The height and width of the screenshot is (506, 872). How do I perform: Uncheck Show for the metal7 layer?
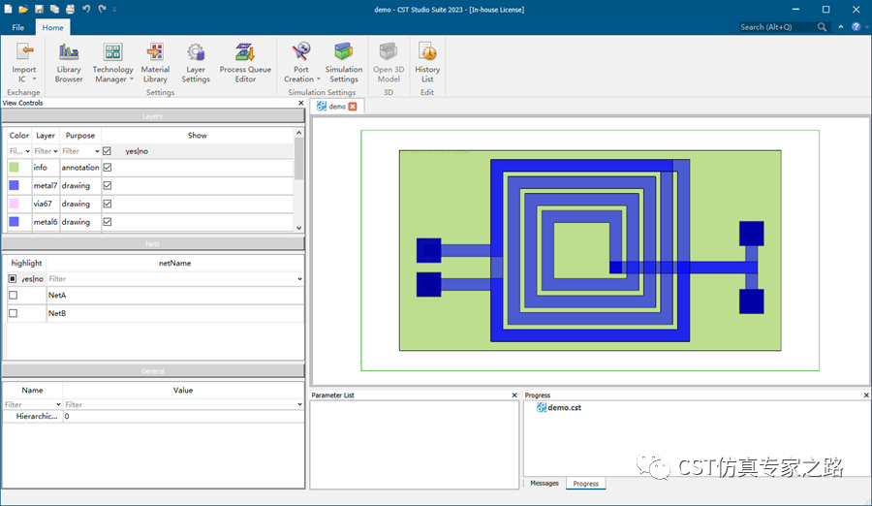click(108, 185)
